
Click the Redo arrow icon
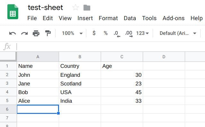24,33
